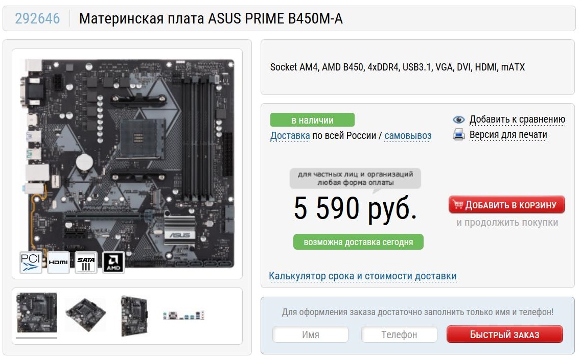Submit the Быстрый заказ button
Screen dimensions: 581x359
pyautogui.click(x=505, y=334)
